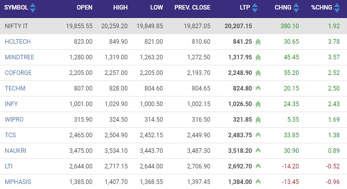
Task: Click the PREV. CLOSE column header
Action: pos(192,8)
